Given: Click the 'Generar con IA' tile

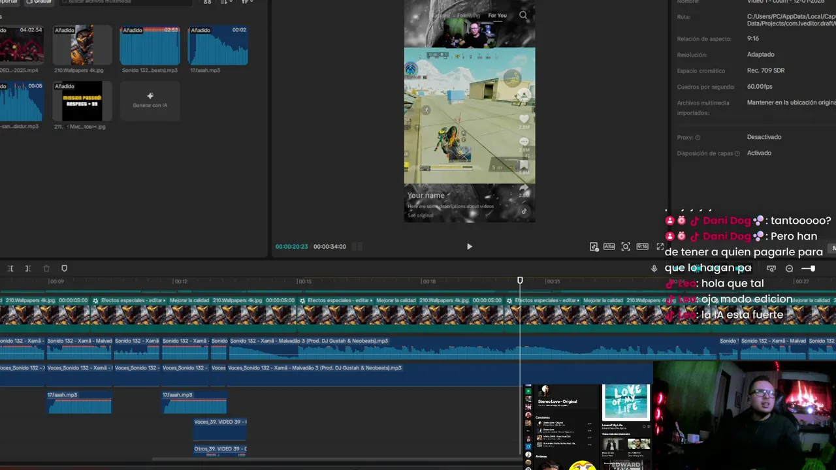Looking at the screenshot, I should pyautogui.click(x=150, y=101).
